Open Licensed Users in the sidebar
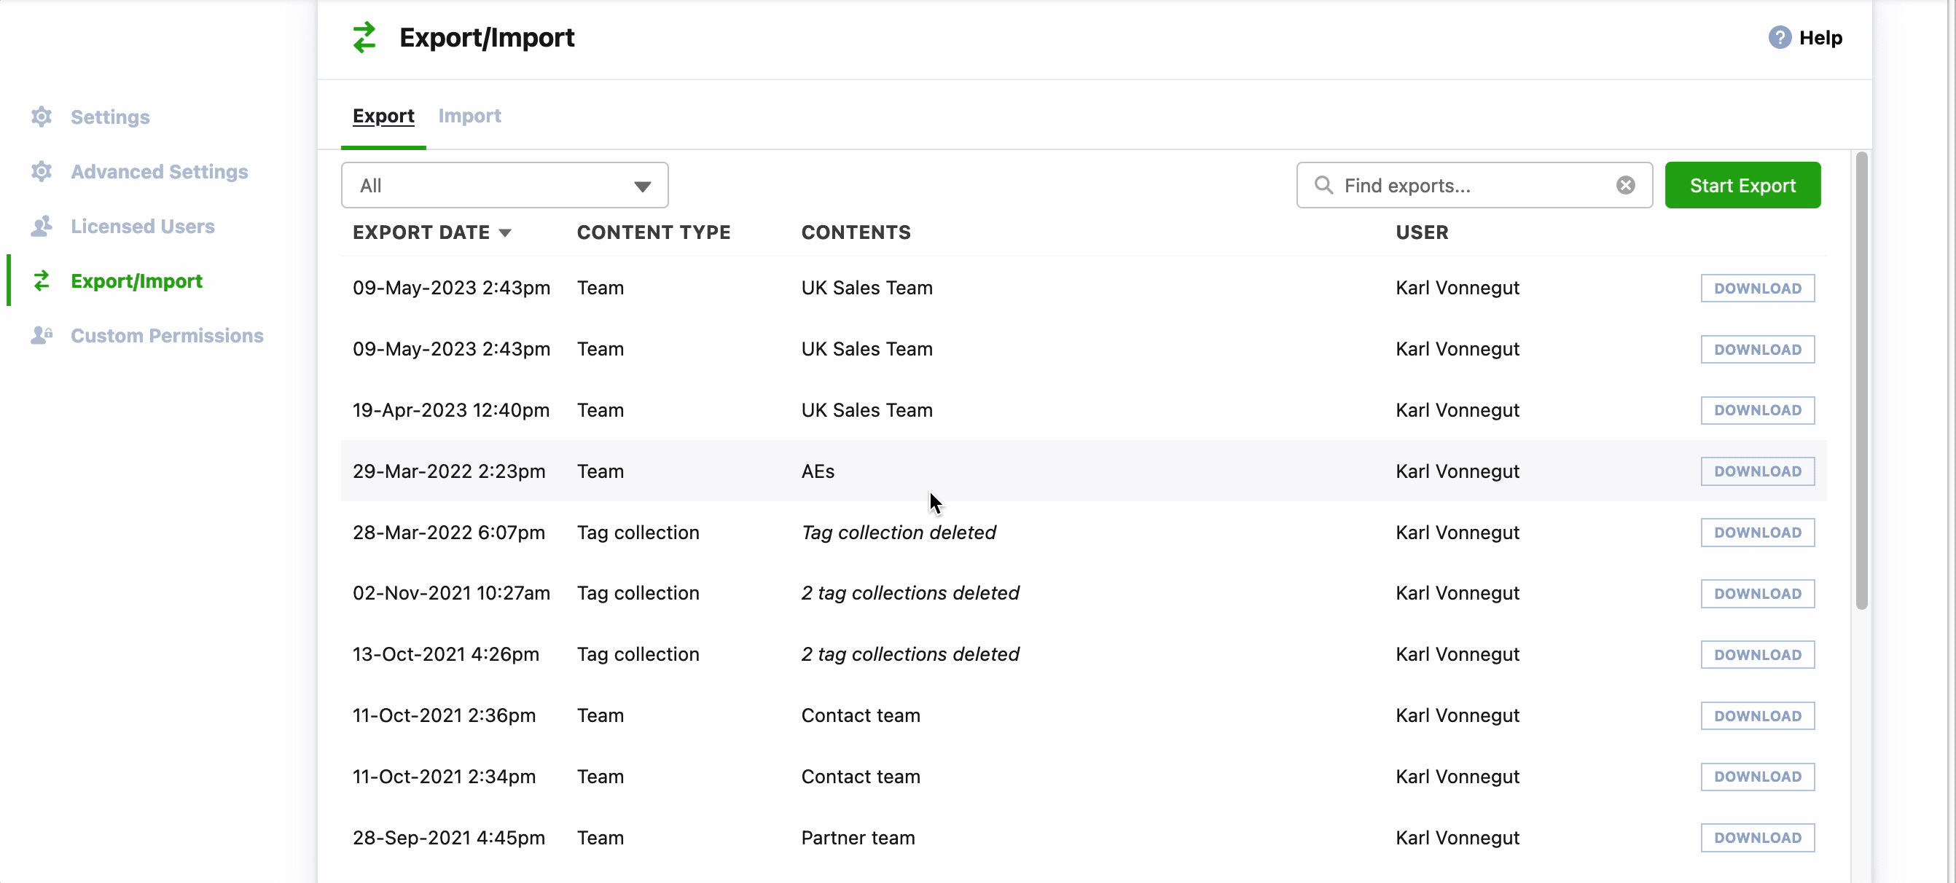This screenshot has height=883, width=1956. click(x=143, y=227)
